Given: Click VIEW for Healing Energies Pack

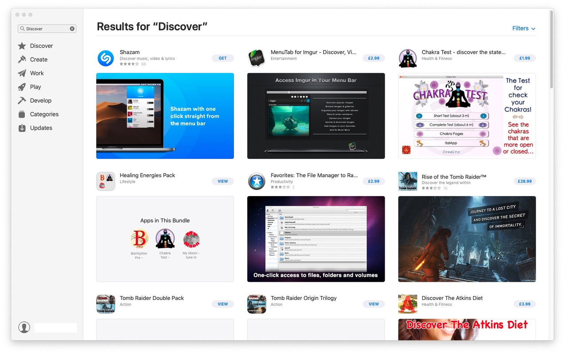Looking at the screenshot, I should point(223,181).
